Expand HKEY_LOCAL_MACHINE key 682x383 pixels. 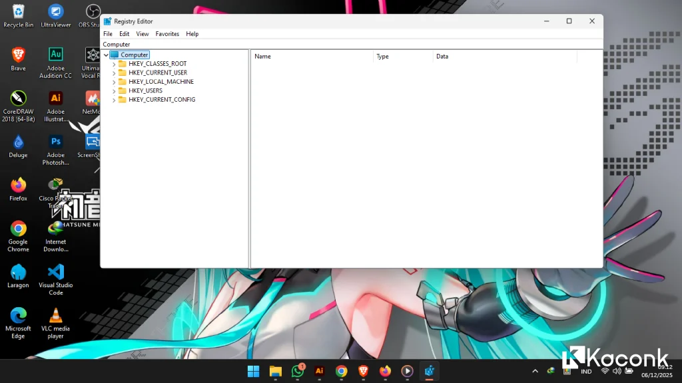click(114, 82)
